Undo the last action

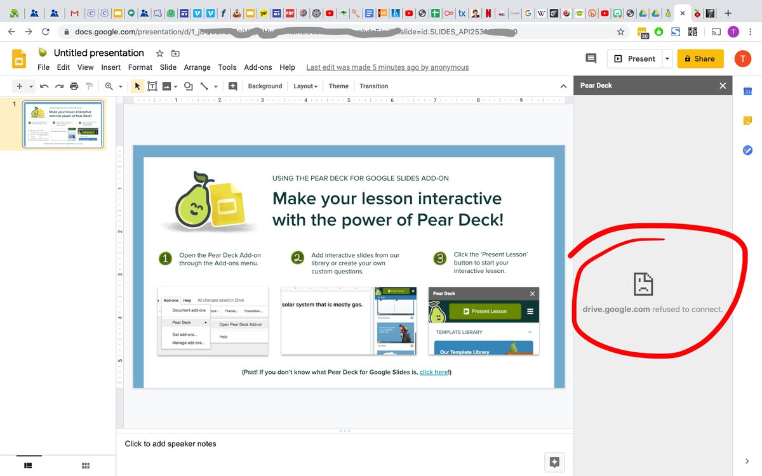[x=44, y=86]
